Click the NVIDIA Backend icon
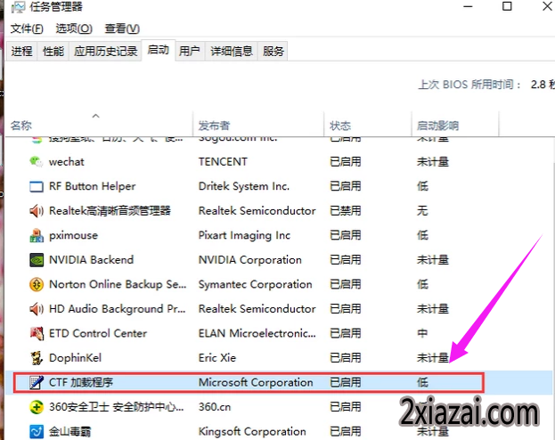555x440 pixels. point(37,260)
